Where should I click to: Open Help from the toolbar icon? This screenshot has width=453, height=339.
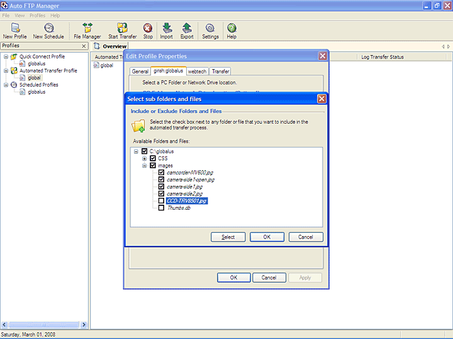232,28
